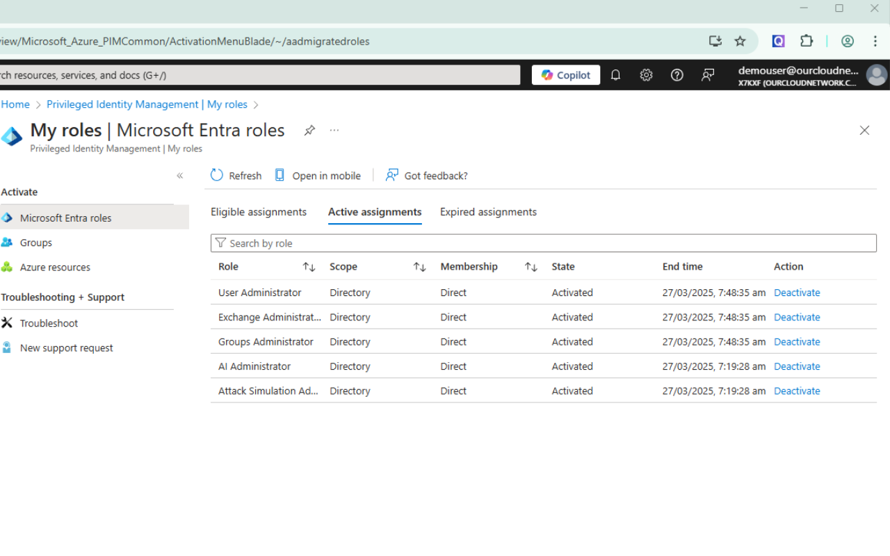
Task: Click the State column header
Action: click(x=563, y=267)
